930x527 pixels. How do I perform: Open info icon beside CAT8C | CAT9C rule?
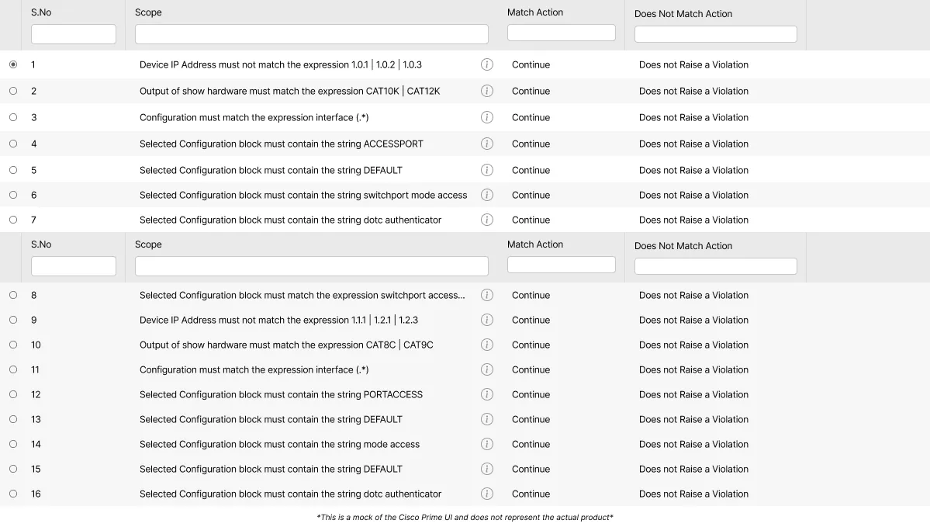[x=487, y=345]
